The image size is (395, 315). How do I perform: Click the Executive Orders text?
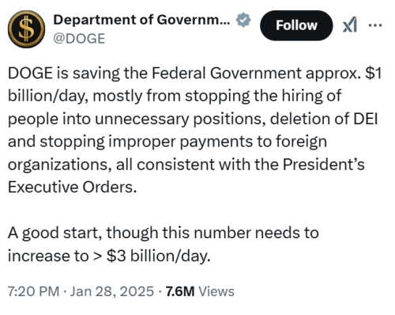click(73, 188)
